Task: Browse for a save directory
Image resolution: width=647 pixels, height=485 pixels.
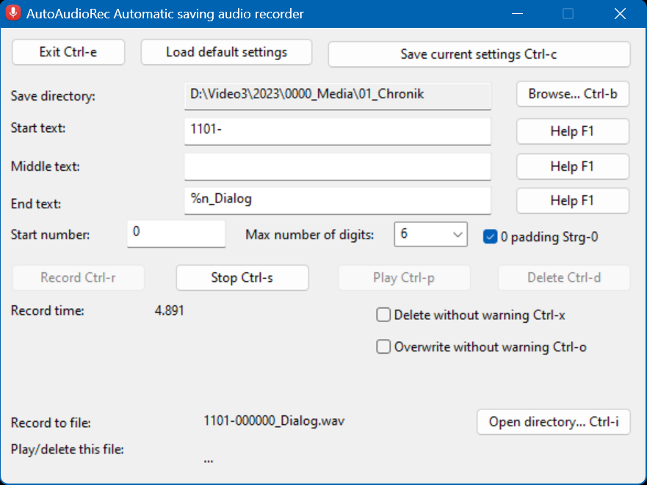Action: 573,94
